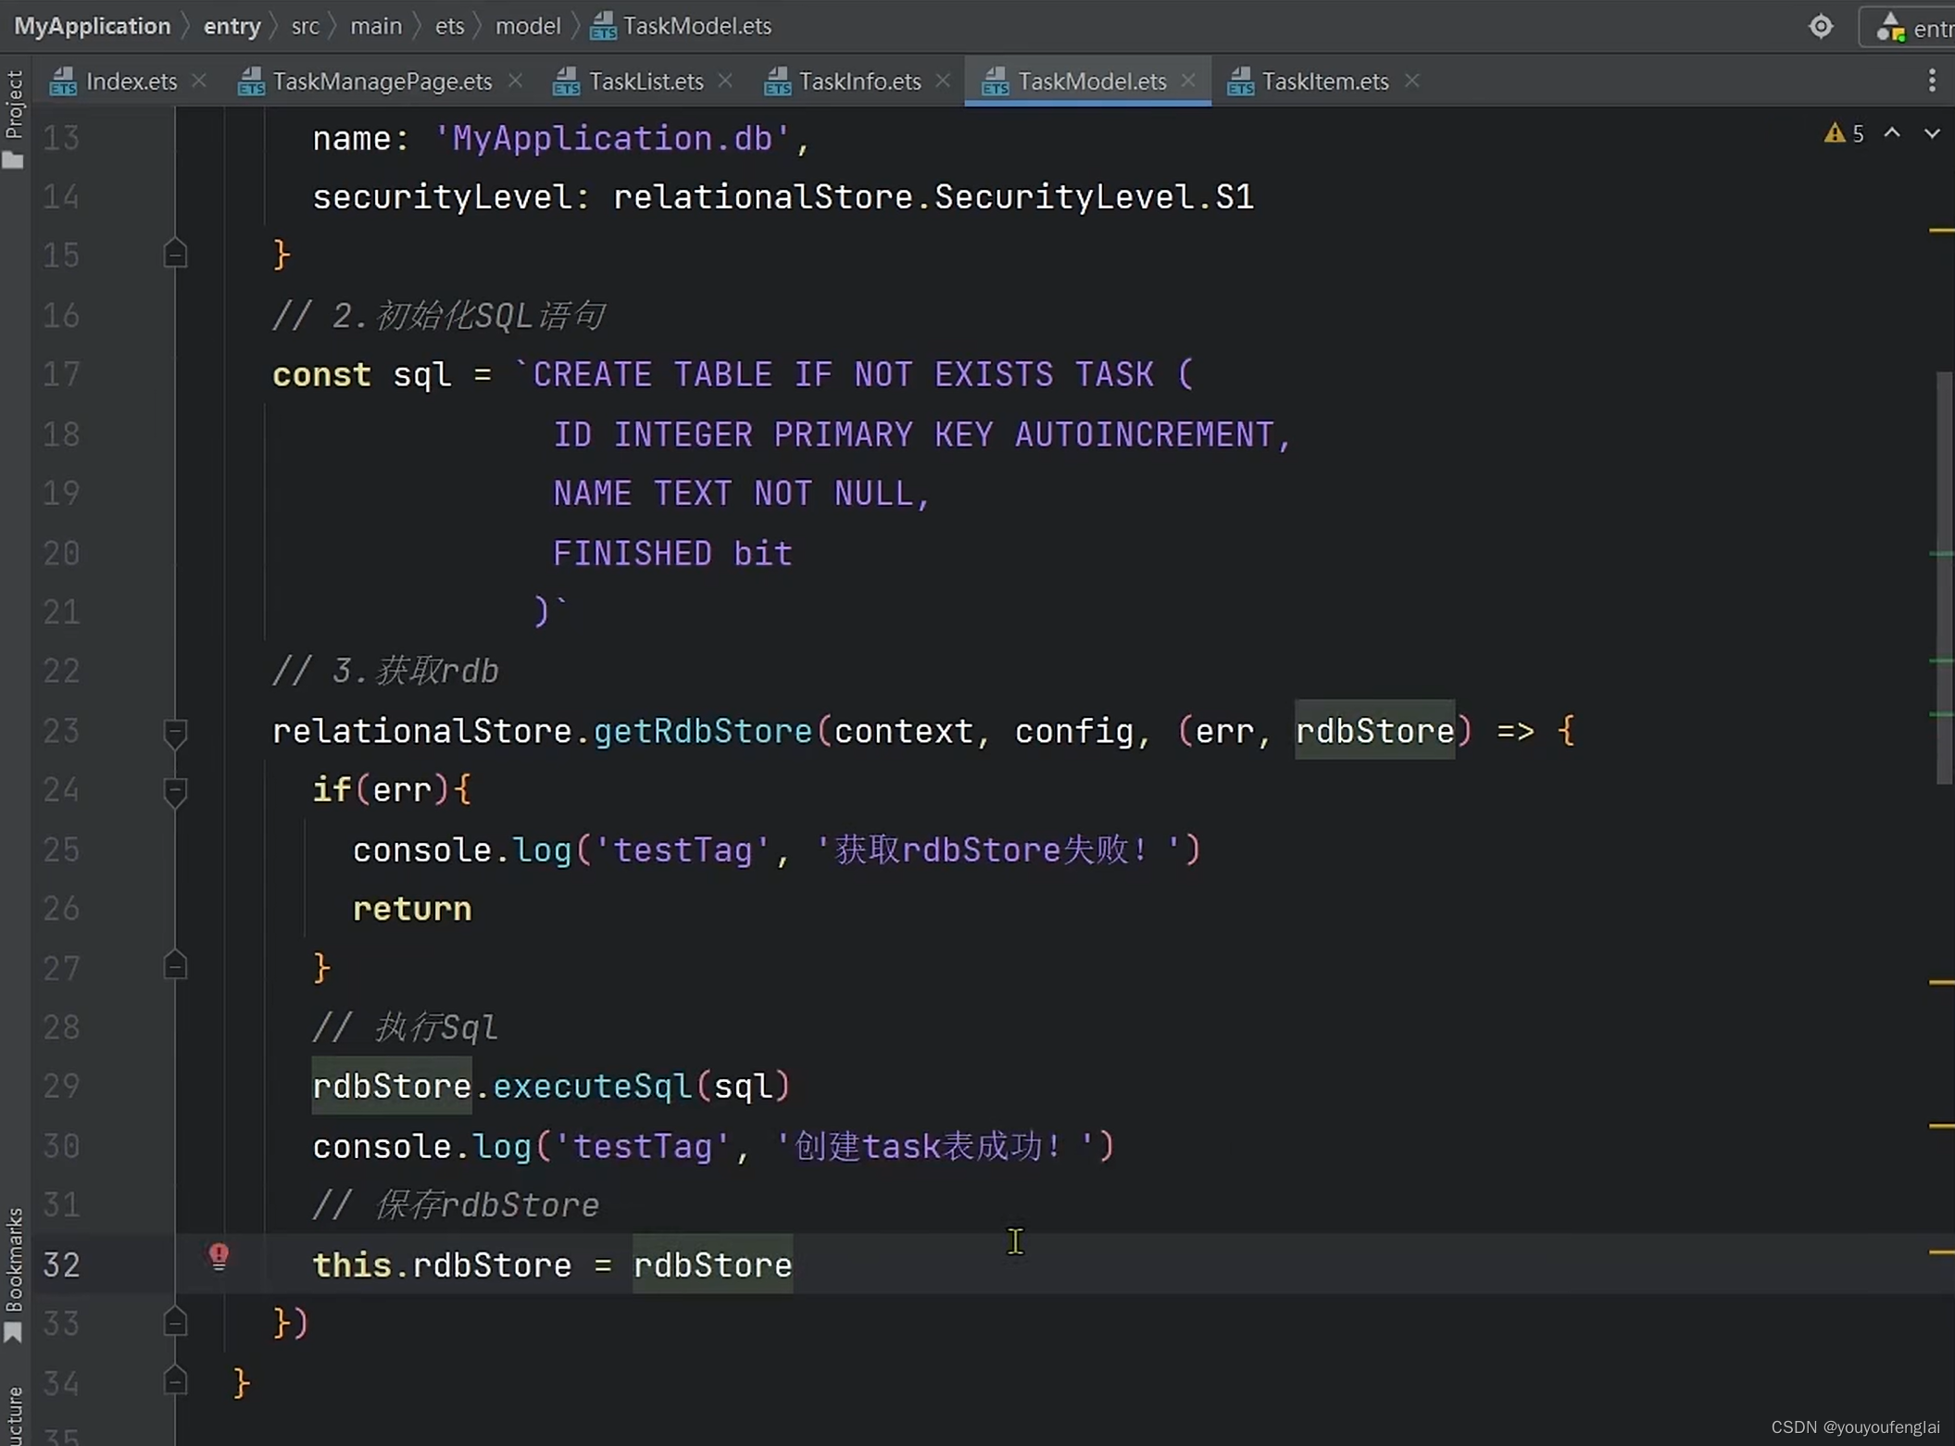Click comment // 2.初始化SQL语句

[439, 316]
